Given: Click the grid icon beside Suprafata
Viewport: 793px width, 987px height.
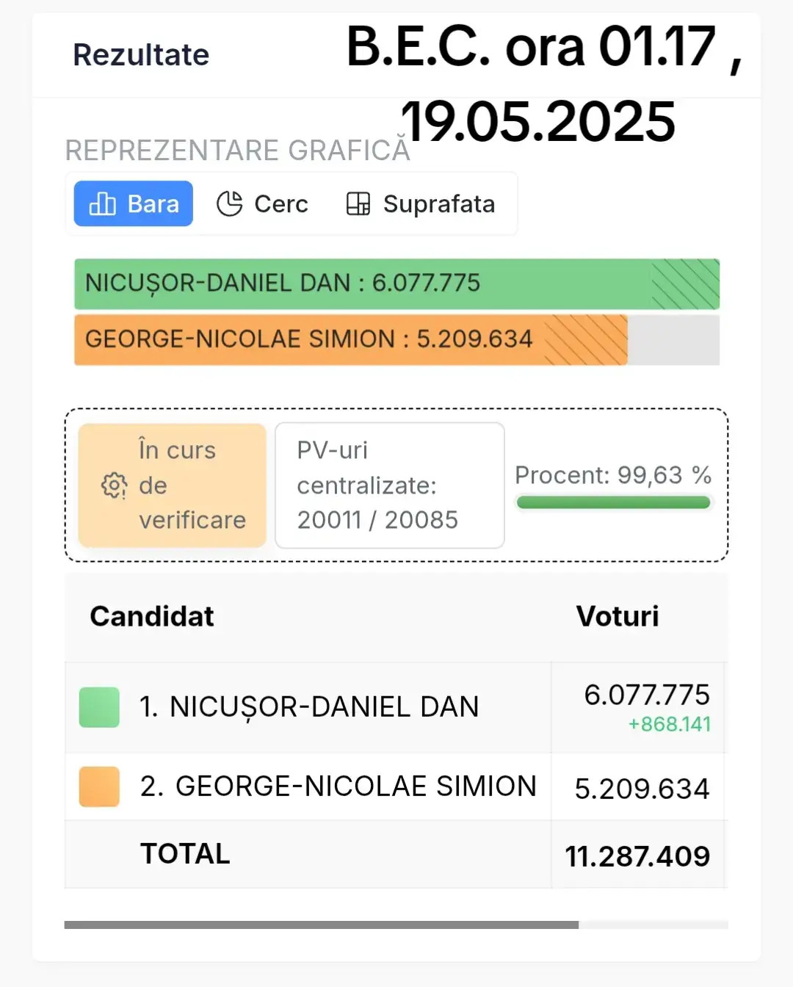Looking at the screenshot, I should 358,203.
